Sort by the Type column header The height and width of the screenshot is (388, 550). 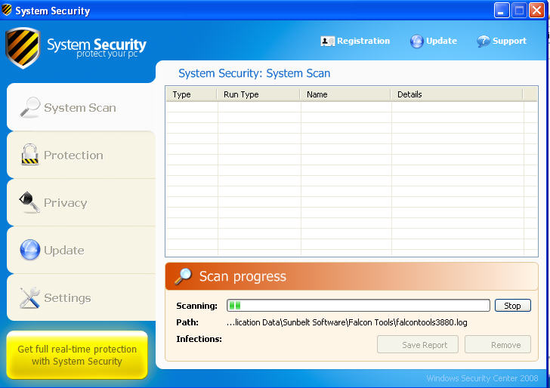[192, 94]
